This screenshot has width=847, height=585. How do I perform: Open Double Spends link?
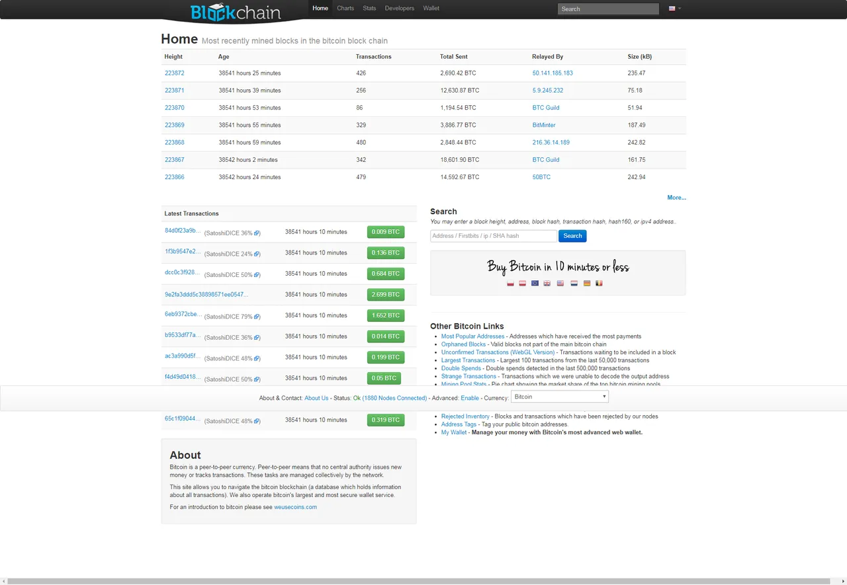(461, 368)
